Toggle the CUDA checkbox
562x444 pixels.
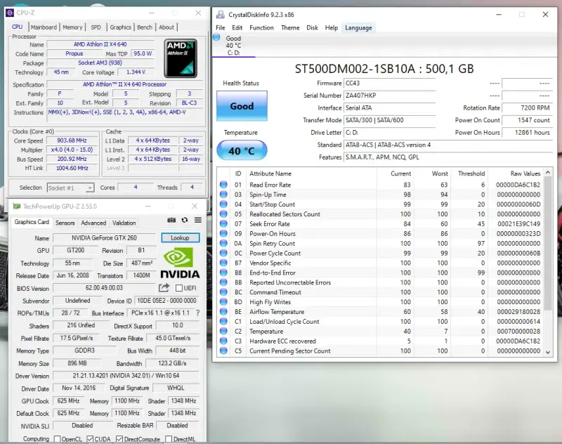pyautogui.click(x=90, y=439)
